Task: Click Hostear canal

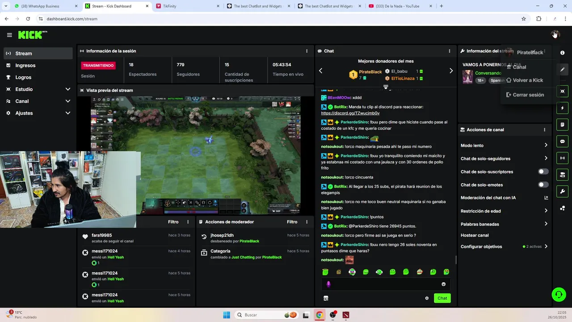Action: tap(475, 235)
